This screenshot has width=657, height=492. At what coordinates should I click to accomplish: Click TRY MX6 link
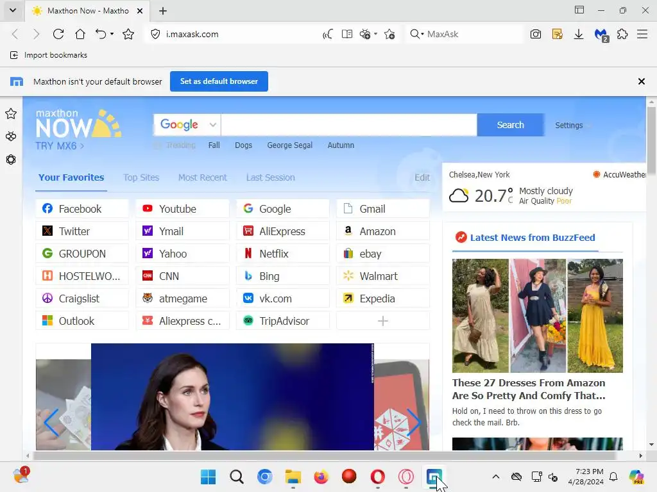60,146
